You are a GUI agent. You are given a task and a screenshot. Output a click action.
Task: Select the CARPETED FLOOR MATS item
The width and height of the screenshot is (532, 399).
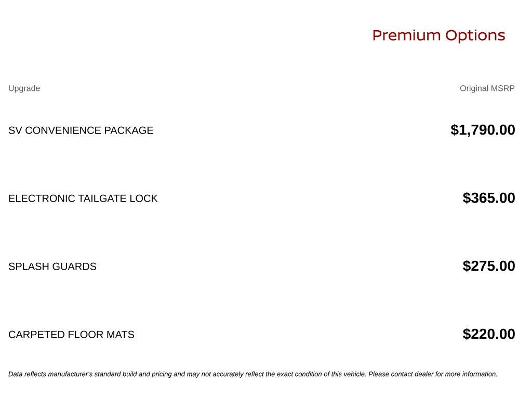pos(71,335)
